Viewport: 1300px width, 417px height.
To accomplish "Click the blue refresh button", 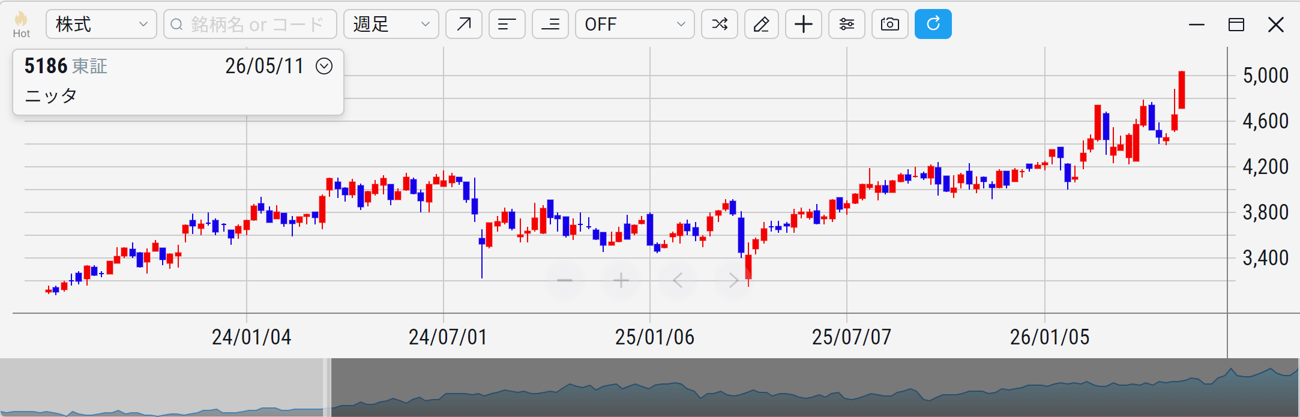I will pos(933,25).
